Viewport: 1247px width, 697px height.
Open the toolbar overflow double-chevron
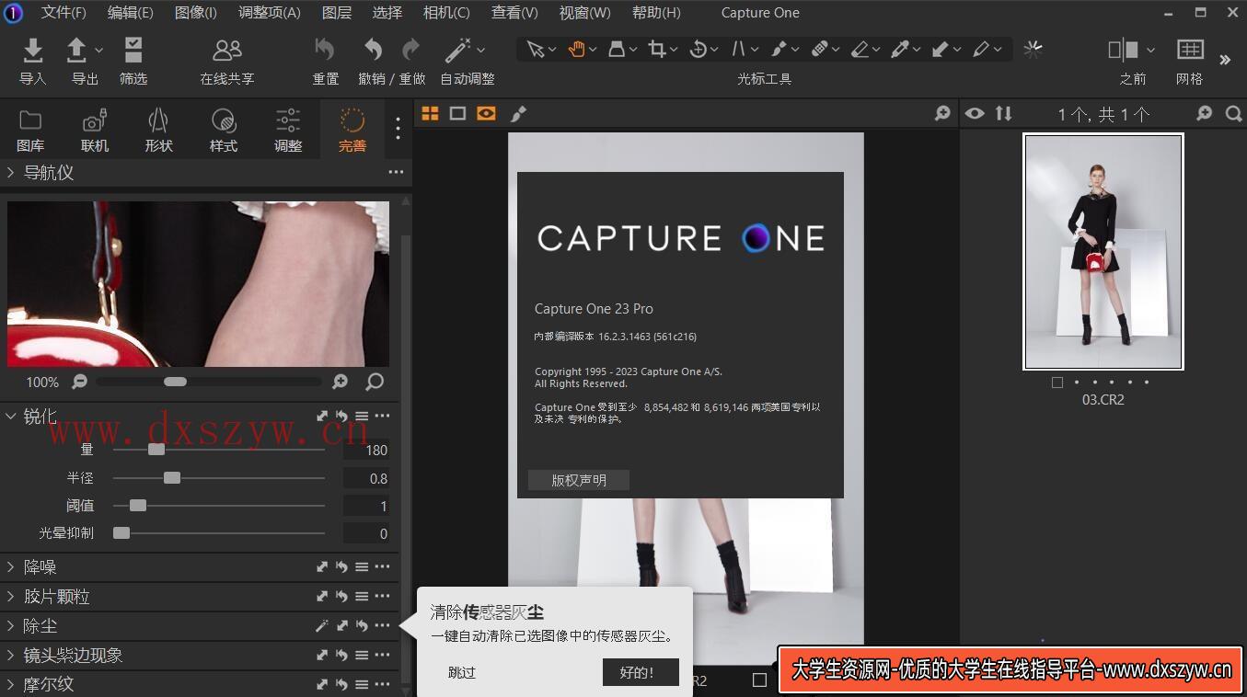pos(1225,60)
